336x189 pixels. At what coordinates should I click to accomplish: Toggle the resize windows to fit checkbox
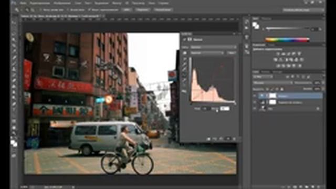[x=40, y=10]
